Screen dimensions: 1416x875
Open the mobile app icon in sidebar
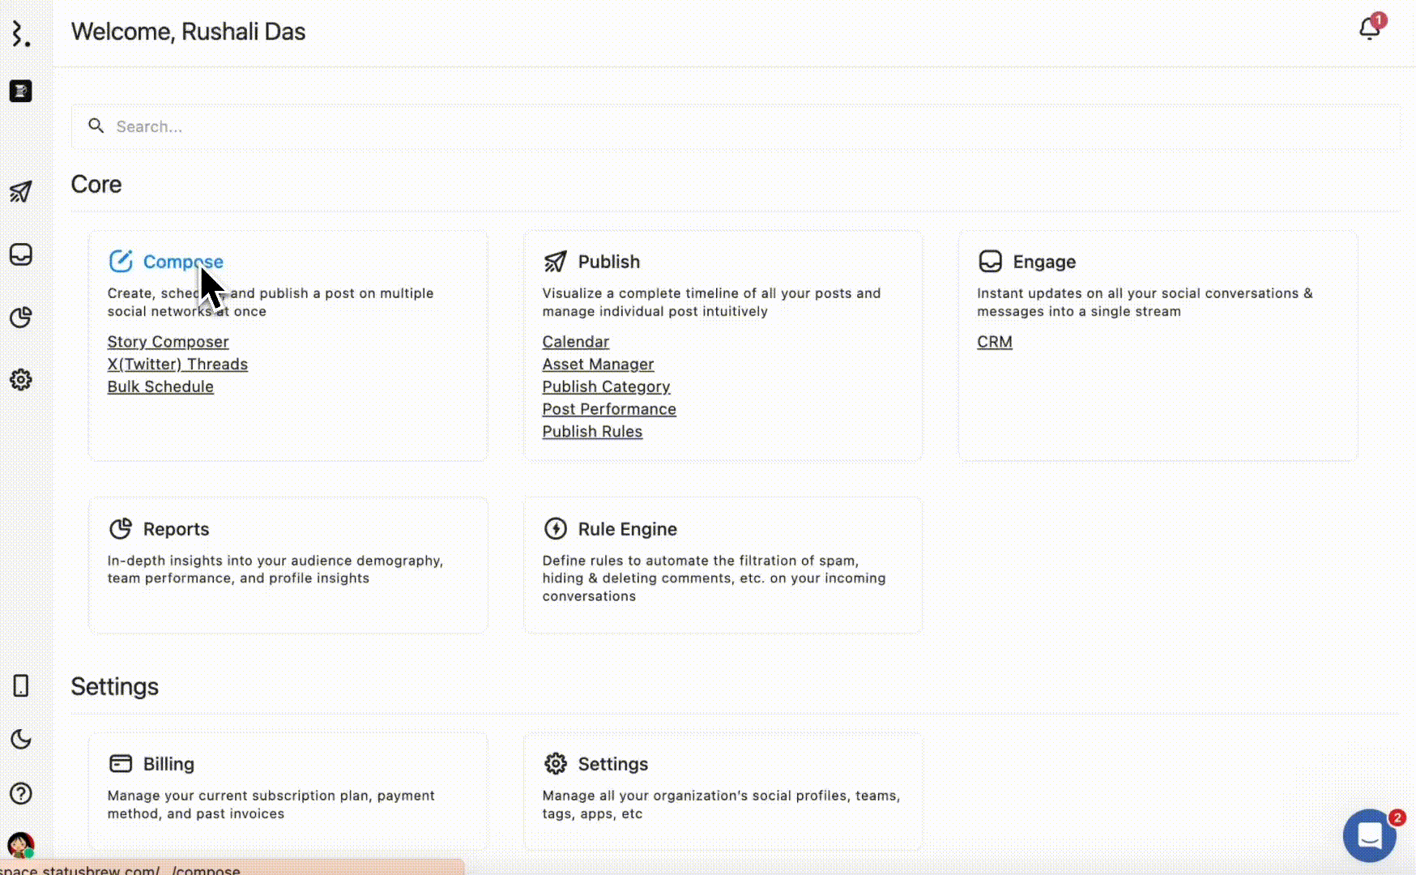[20, 685]
